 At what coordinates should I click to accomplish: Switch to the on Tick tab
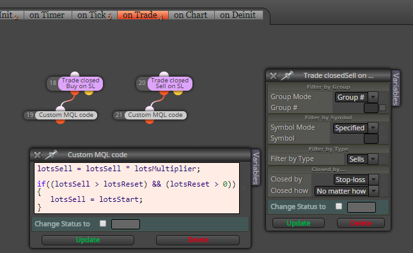[x=94, y=15]
